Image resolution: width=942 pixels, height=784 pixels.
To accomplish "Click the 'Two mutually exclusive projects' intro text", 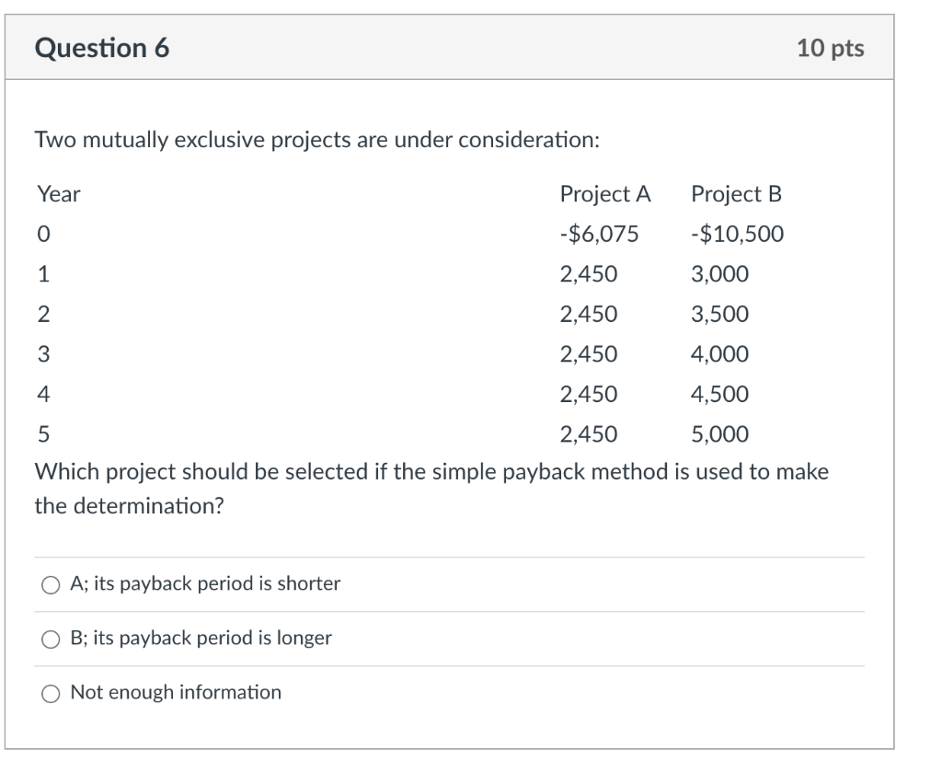I will point(317,140).
